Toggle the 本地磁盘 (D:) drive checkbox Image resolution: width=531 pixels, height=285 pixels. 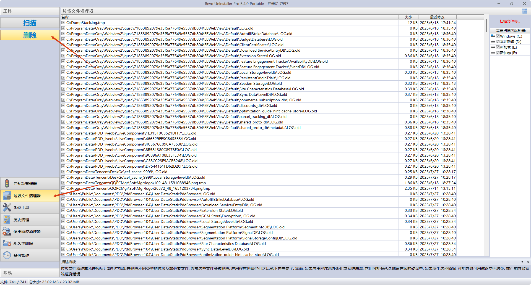pos(498,42)
